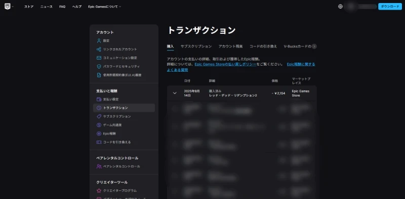Image resolution: width=405 pixels, height=199 pixels.
Task: Click the wallet icon for 支払い設定
Action: coord(99,99)
